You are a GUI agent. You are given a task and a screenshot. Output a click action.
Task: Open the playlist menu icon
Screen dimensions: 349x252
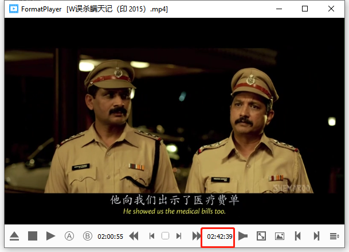(x=334, y=236)
